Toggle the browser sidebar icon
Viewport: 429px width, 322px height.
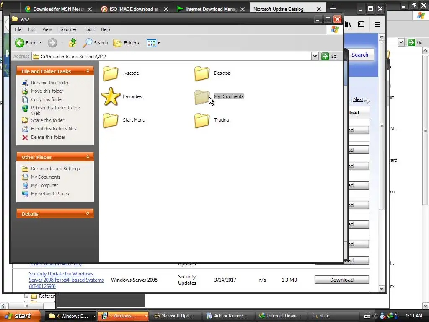click(361, 24)
